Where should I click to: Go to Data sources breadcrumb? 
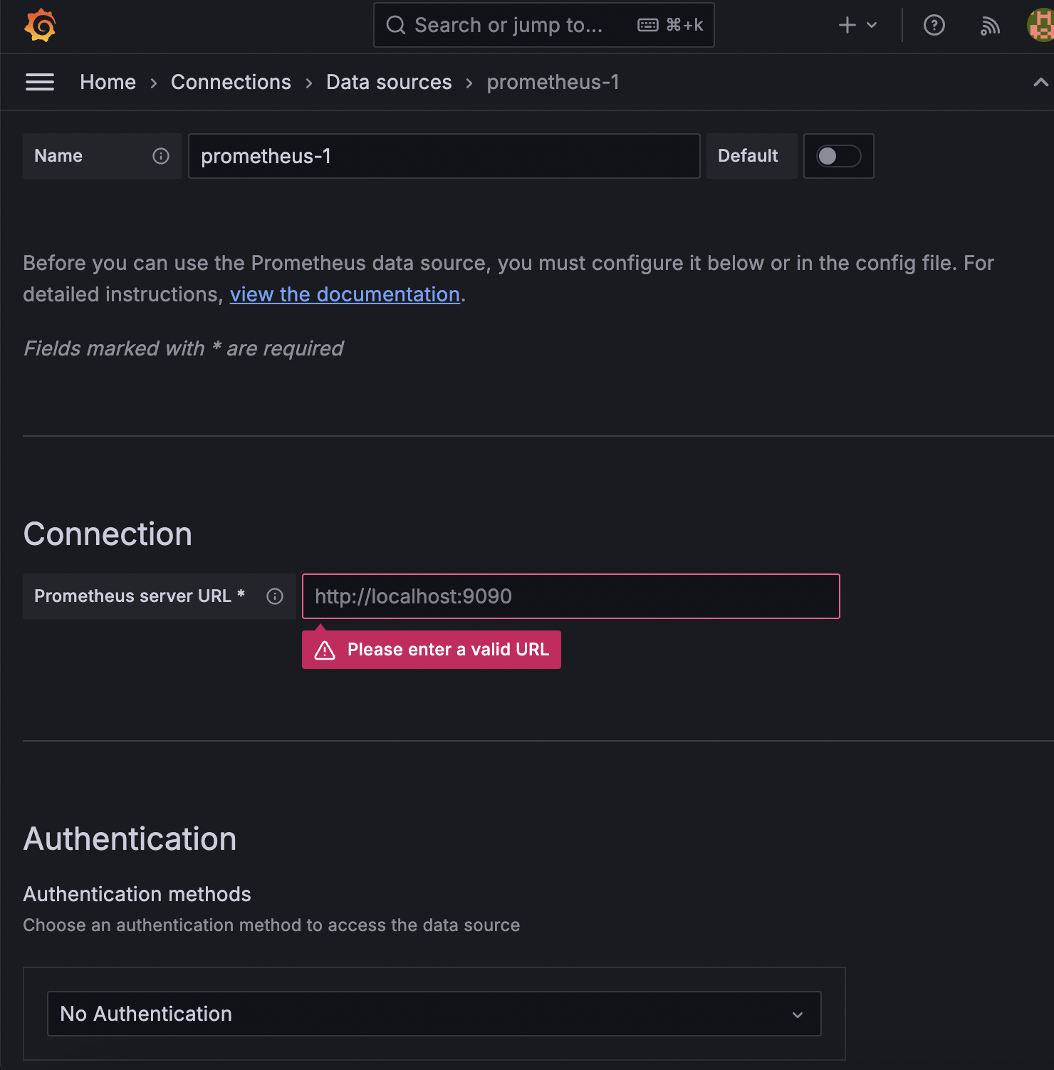pos(389,82)
